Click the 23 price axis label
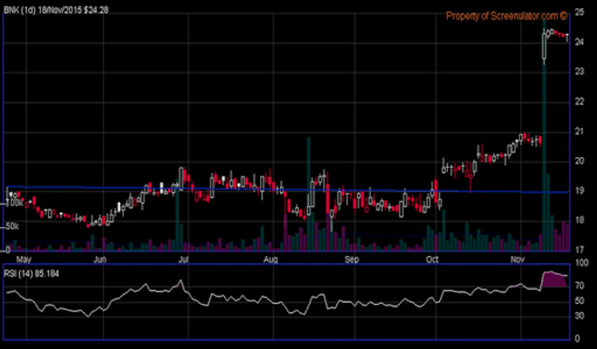 click(x=580, y=72)
